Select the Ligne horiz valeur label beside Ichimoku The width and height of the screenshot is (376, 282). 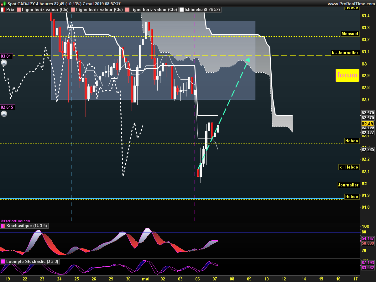(154, 10)
